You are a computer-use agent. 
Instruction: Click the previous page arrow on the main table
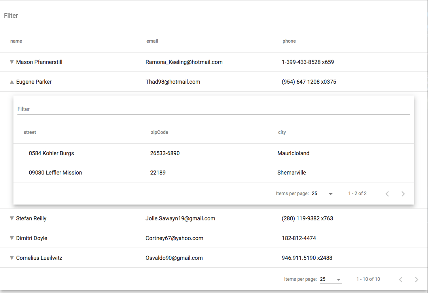(400, 279)
